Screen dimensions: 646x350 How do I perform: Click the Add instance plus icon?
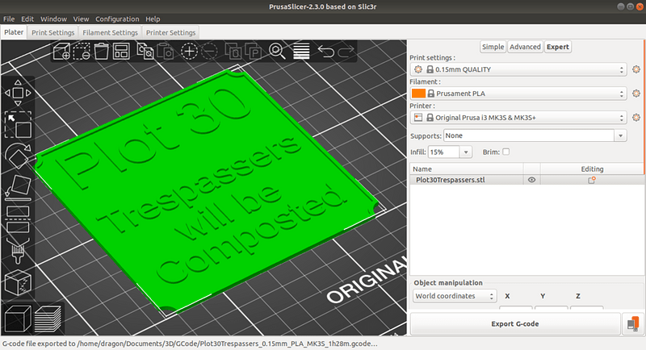(189, 52)
